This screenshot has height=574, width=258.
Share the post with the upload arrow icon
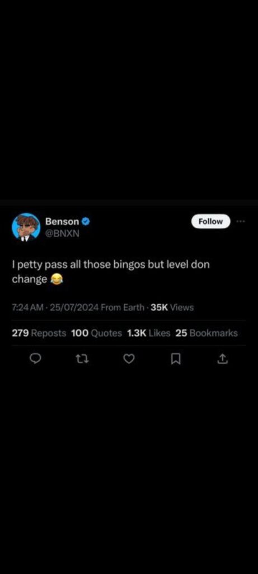click(x=223, y=360)
